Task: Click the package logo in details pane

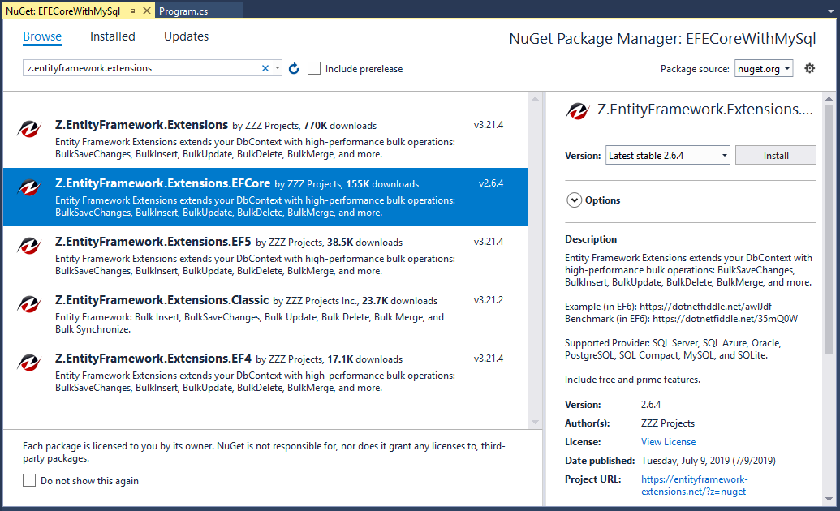Action: 578,111
